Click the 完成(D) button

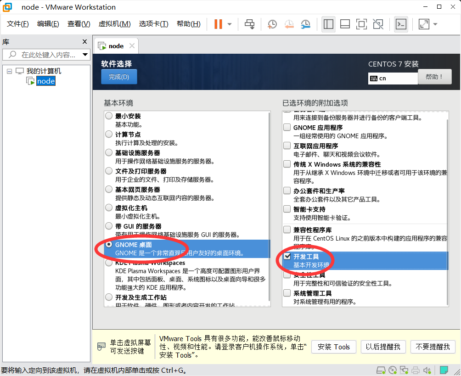tap(119, 77)
